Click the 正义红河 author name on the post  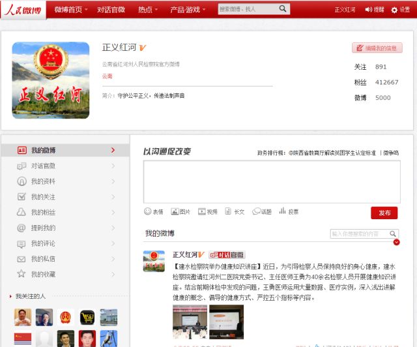(185, 255)
